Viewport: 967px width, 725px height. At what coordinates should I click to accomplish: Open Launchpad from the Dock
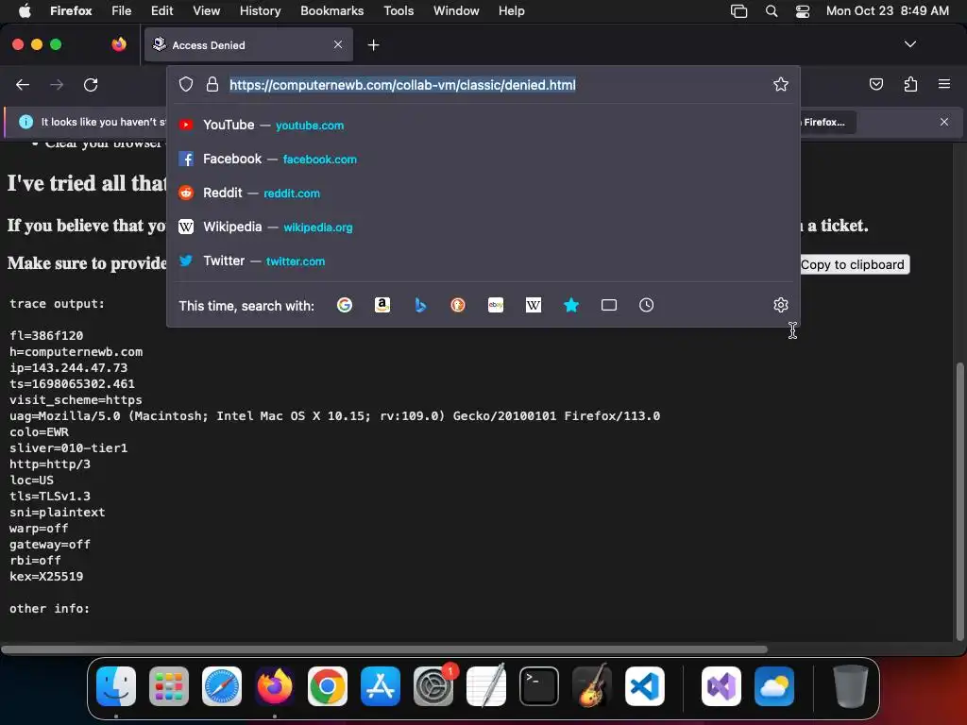(x=169, y=685)
